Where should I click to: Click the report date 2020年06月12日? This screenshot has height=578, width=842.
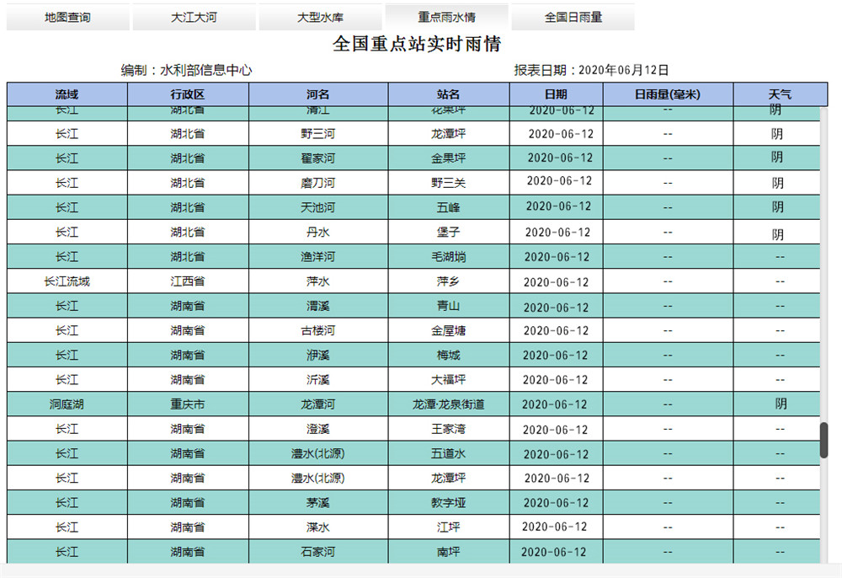coord(623,71)
